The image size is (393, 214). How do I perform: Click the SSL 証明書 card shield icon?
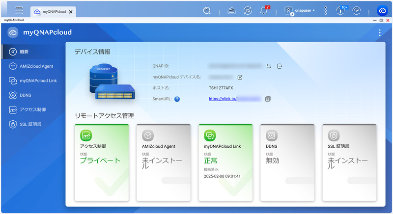coord(334,135)
